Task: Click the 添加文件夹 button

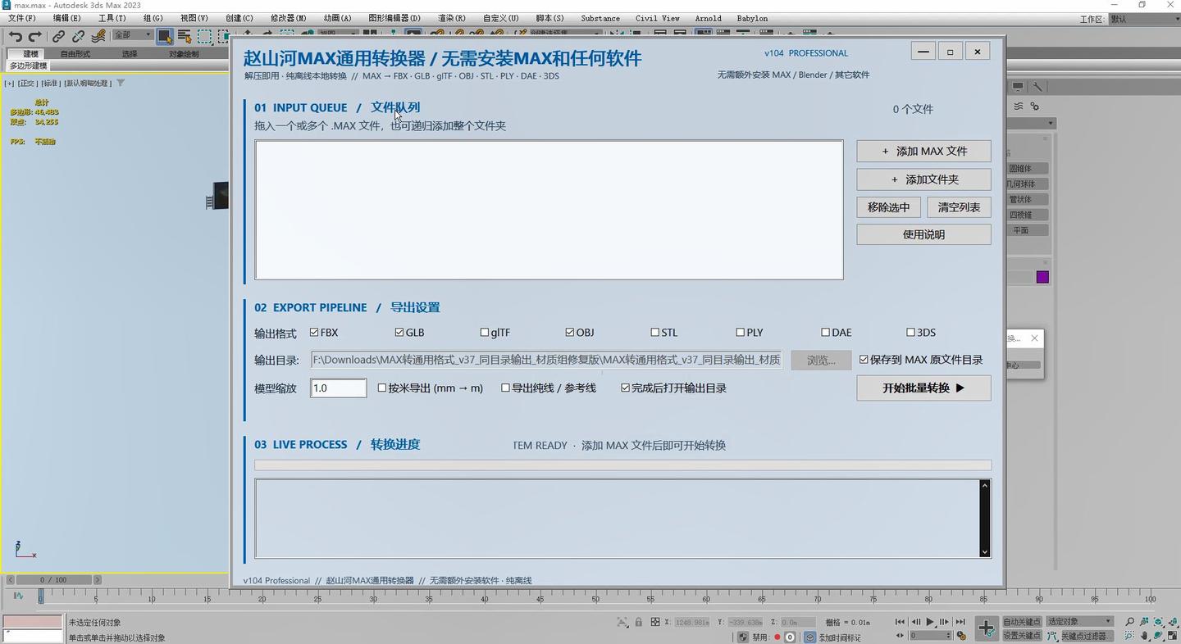Action: [923, 179]
